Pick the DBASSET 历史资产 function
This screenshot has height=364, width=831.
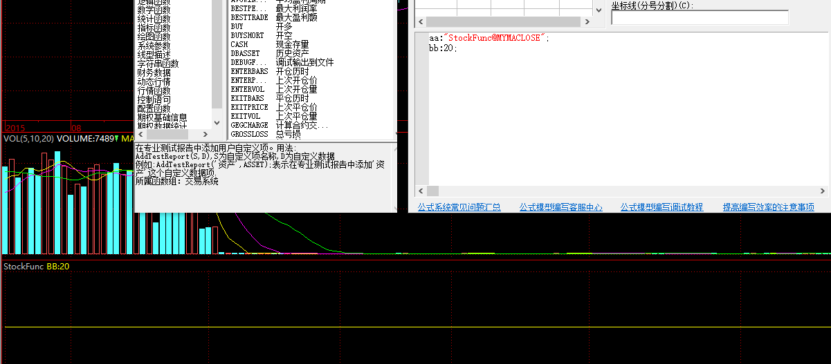(270, 53)
